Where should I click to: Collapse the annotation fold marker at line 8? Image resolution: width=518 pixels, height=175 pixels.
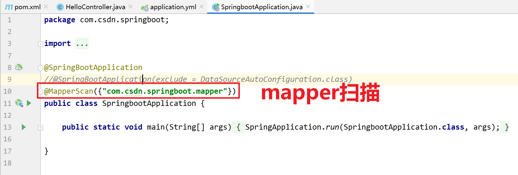[41, 68]
